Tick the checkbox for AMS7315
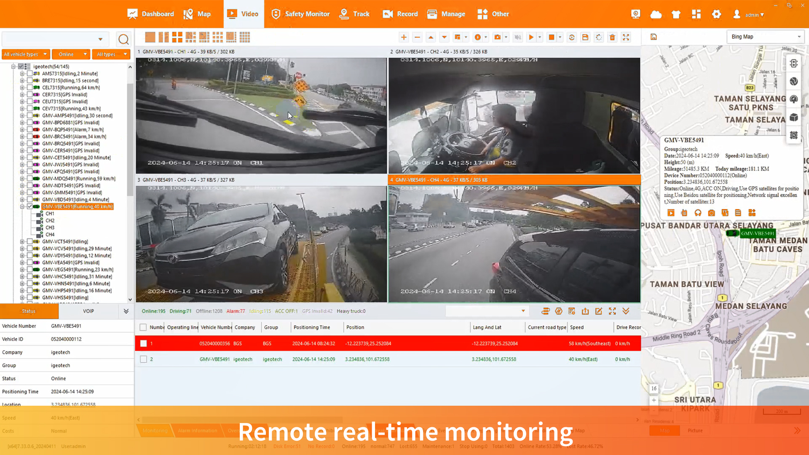The width and height of the screenshot is (809, 455). click(x=29, y=73)
